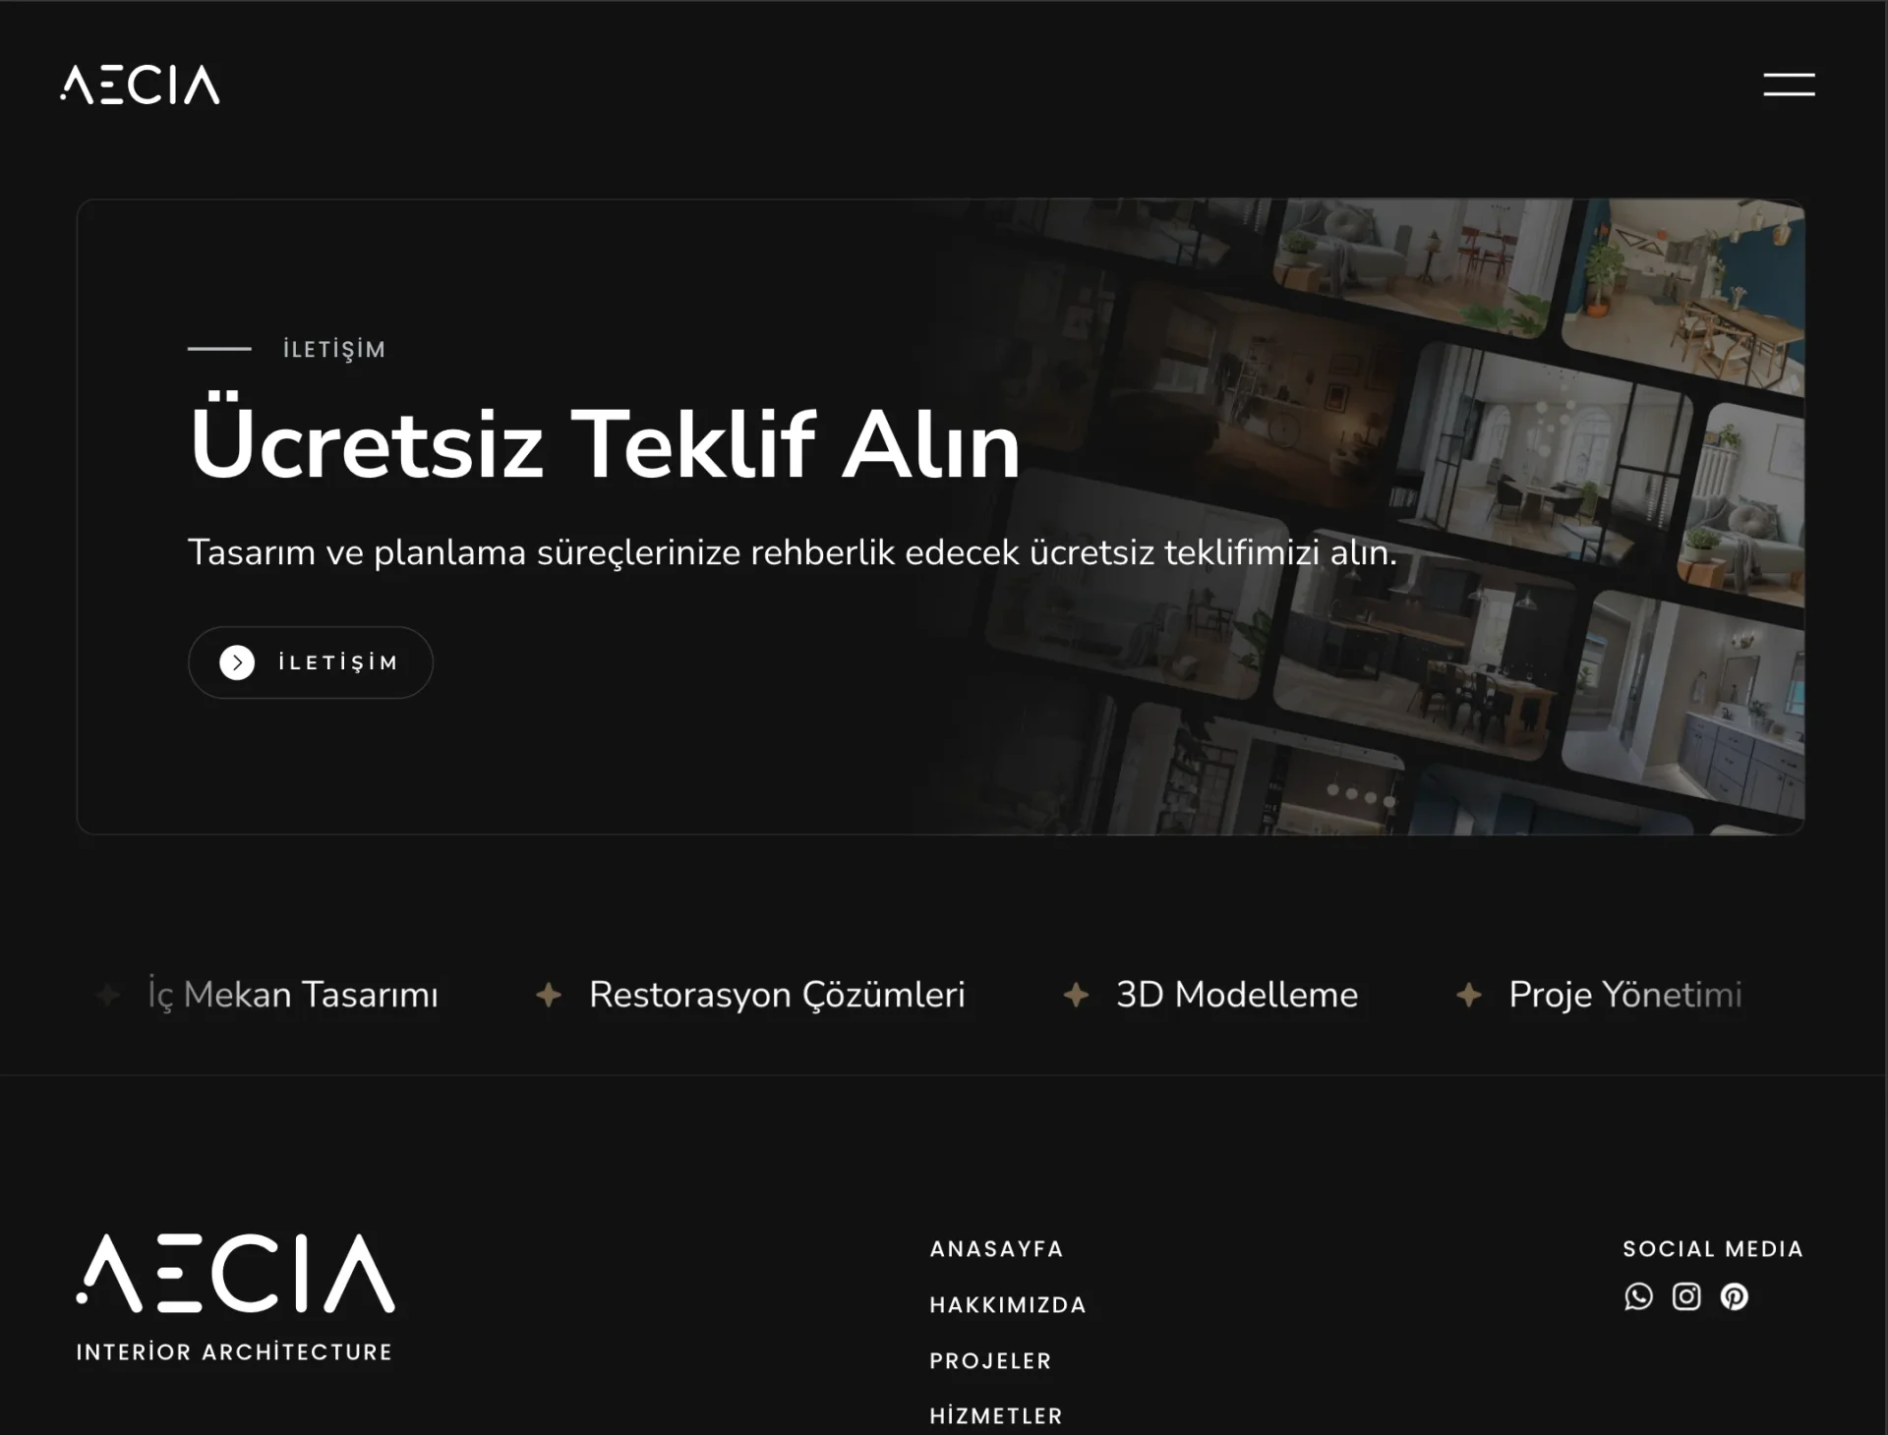The image size is (1888, 1435).
Task: Open the WhatsApp social icon
Action: 1638,1296
